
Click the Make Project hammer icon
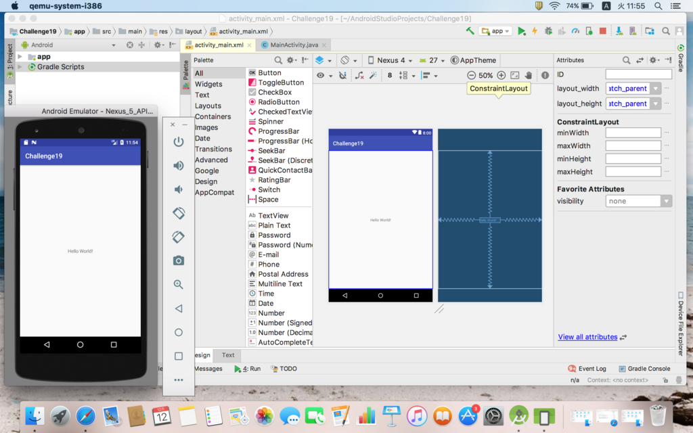pyautogui.click(x=470, y=31)
